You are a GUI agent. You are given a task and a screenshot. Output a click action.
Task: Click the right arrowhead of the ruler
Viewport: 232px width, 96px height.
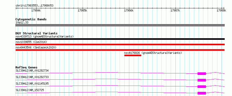point(224,8)
